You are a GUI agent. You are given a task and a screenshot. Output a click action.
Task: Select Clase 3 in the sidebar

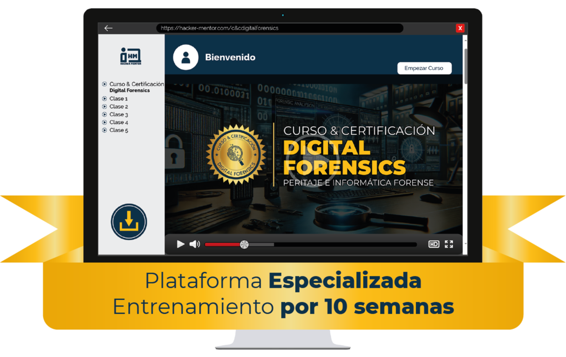(115, 114)
